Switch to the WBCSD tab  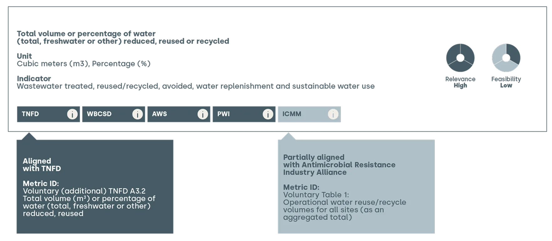click(99, 114)
